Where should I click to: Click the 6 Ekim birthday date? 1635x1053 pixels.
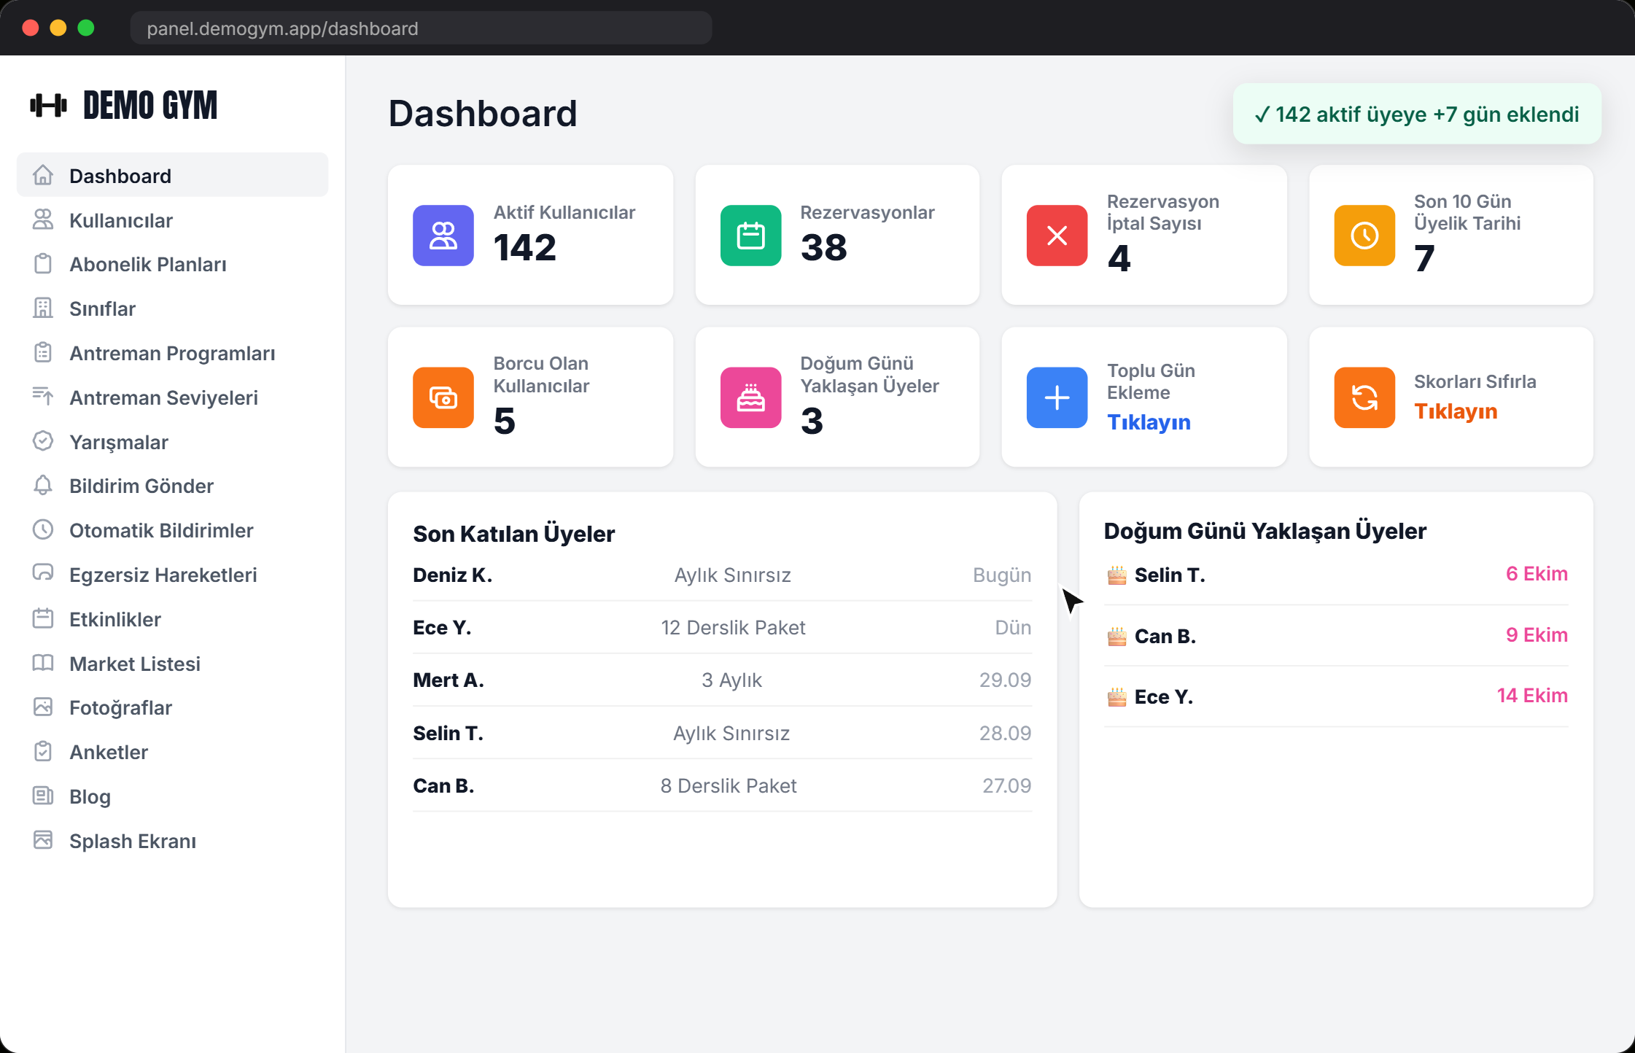1537,574
